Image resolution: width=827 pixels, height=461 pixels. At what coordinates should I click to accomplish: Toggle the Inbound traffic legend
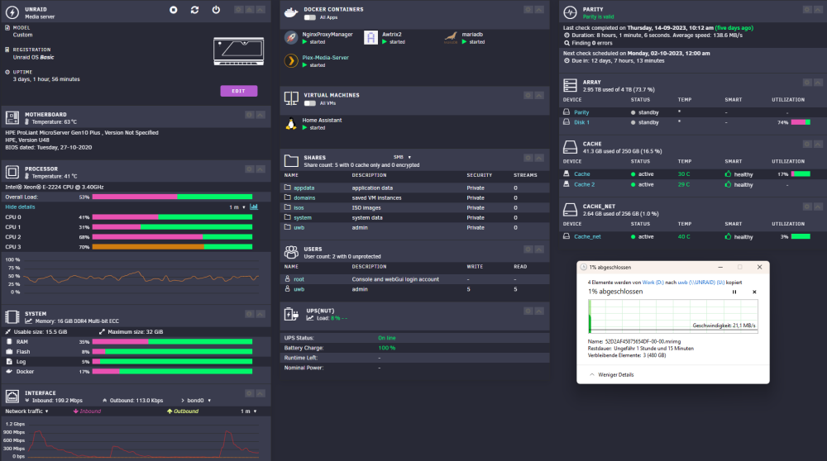point(87,411)
